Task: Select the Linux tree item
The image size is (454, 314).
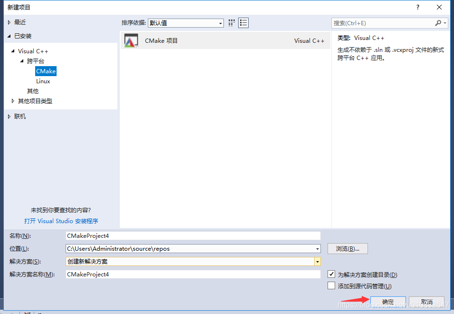Action: click(43, 81)
